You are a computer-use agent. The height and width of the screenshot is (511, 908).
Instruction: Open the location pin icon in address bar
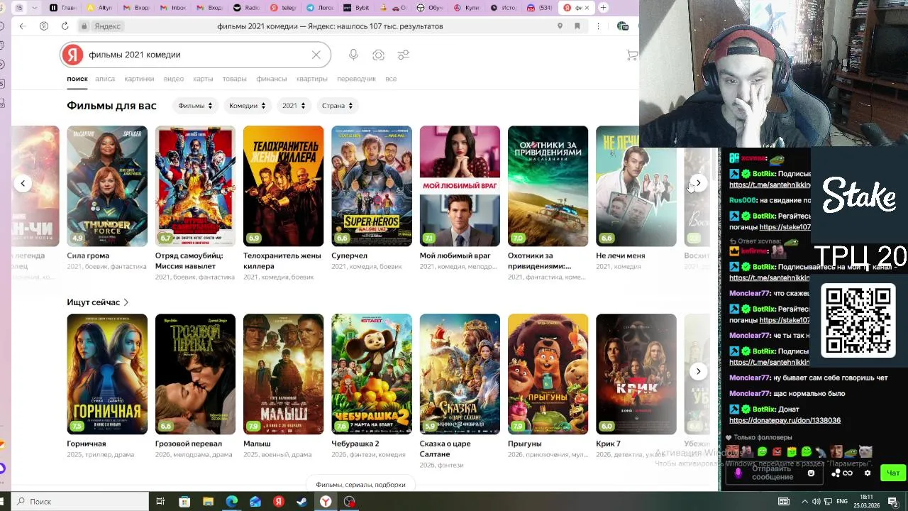point(560,26)
